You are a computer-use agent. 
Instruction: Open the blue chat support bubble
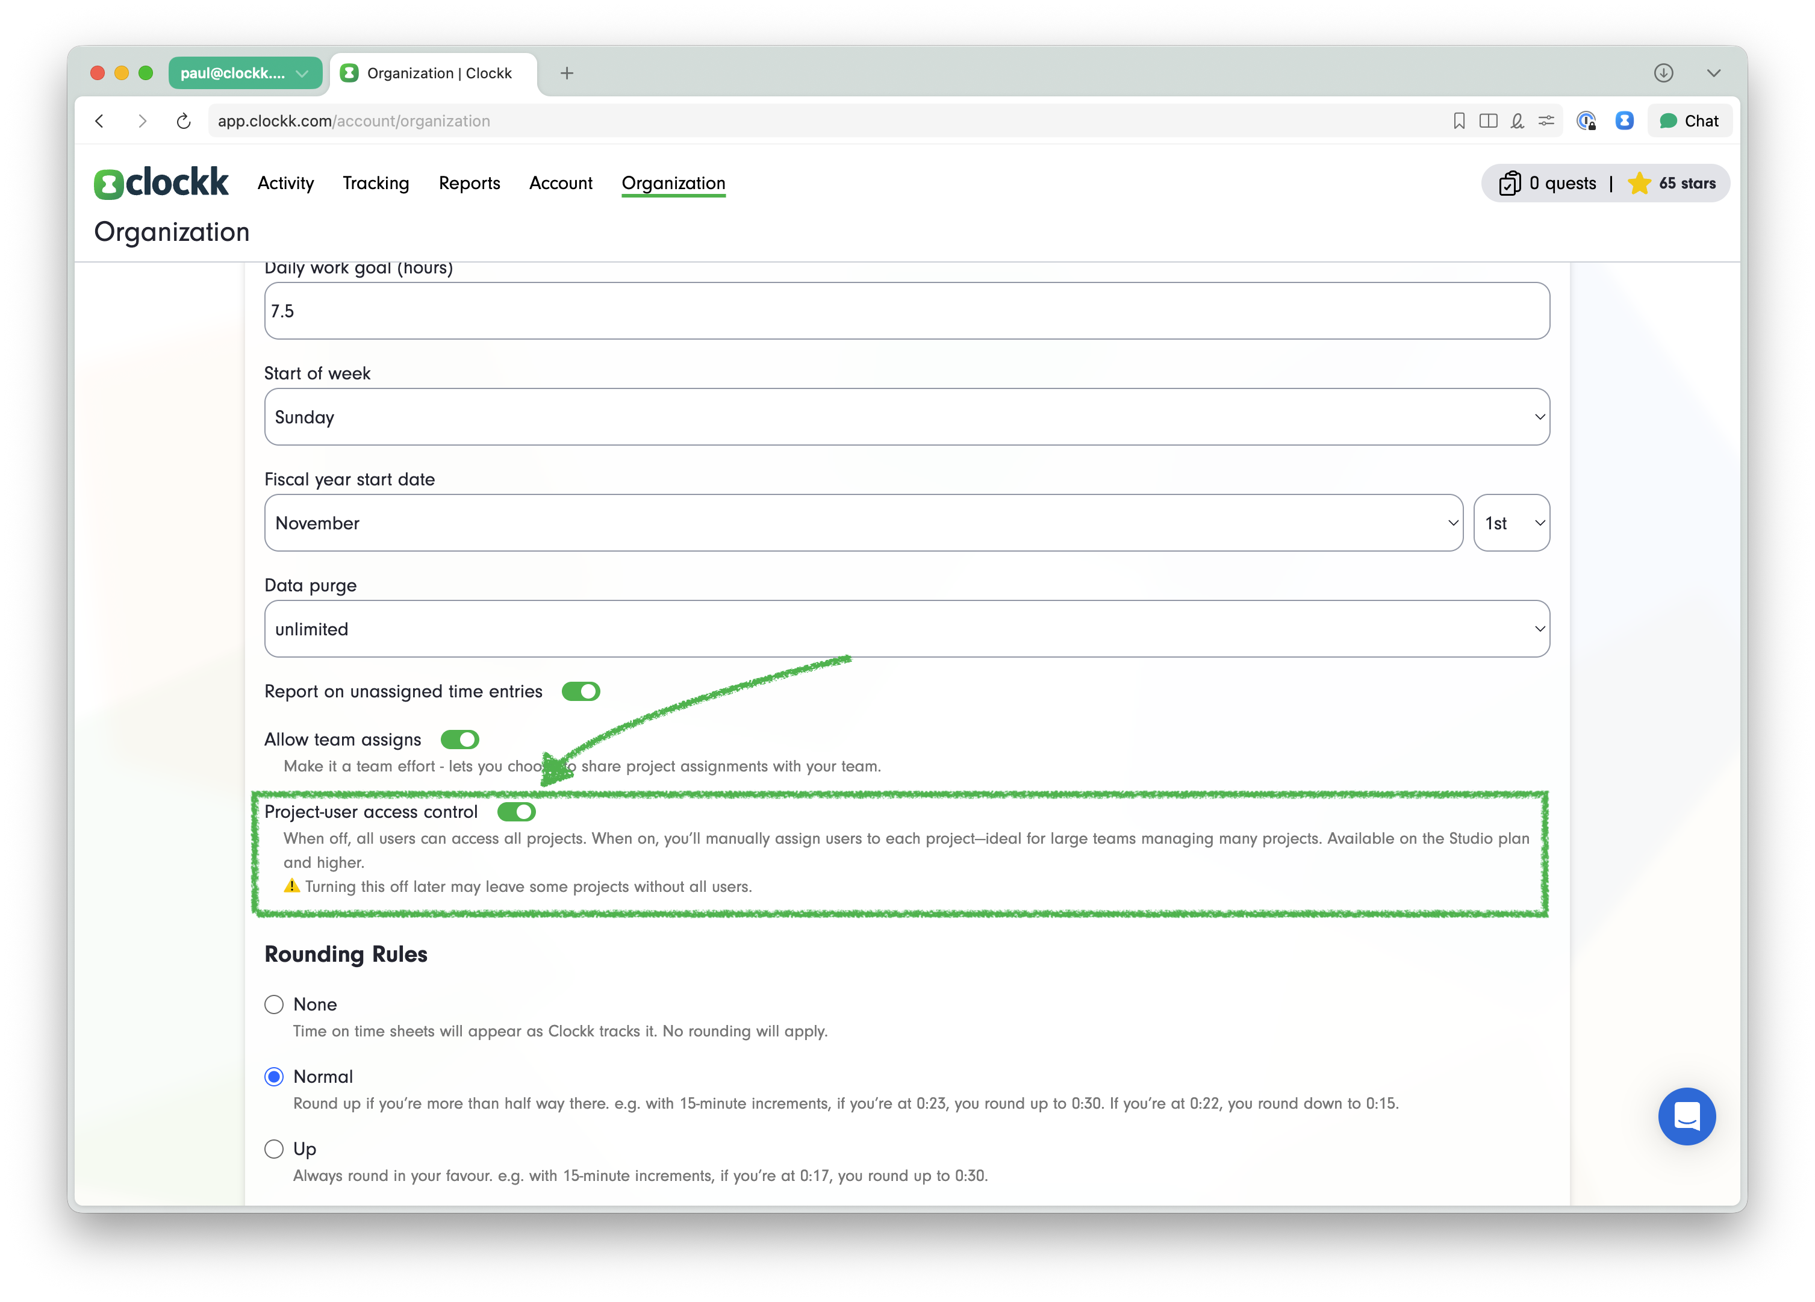coord(1686,1115)
